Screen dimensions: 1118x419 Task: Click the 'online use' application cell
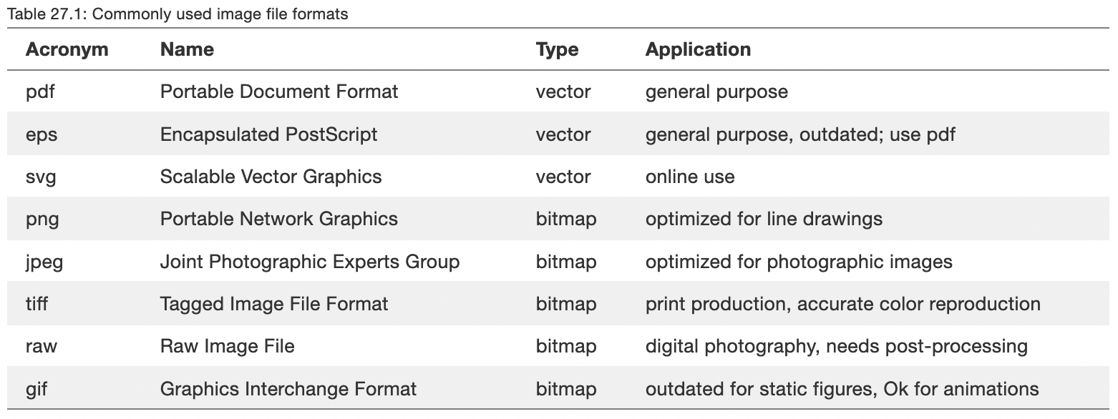point(690,177)
